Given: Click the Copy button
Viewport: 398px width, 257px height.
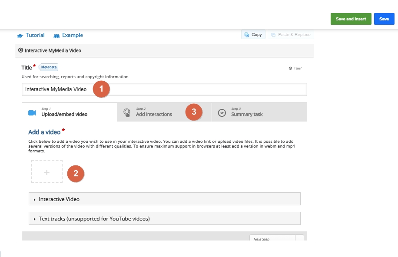Looking at the screenshot, I should 253,35.
